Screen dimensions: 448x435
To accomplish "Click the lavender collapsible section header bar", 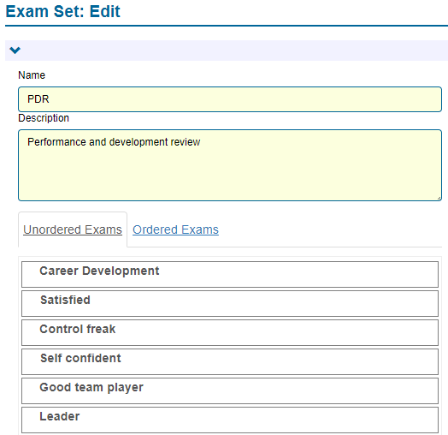I will point(227,51).
